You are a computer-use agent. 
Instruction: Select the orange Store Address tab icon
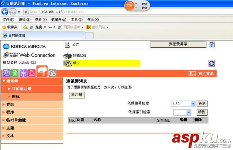coord(42,71)
